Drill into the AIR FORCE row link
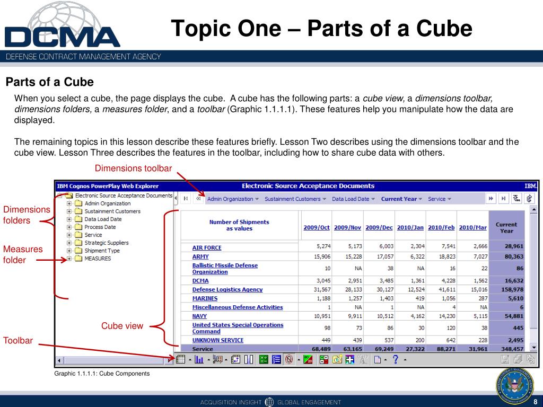543x407 pixels. coord(207,248)
